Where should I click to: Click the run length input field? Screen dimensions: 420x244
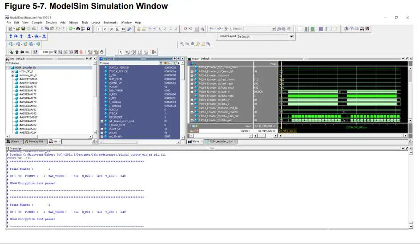pyautogui.click(x=45, y=52)
